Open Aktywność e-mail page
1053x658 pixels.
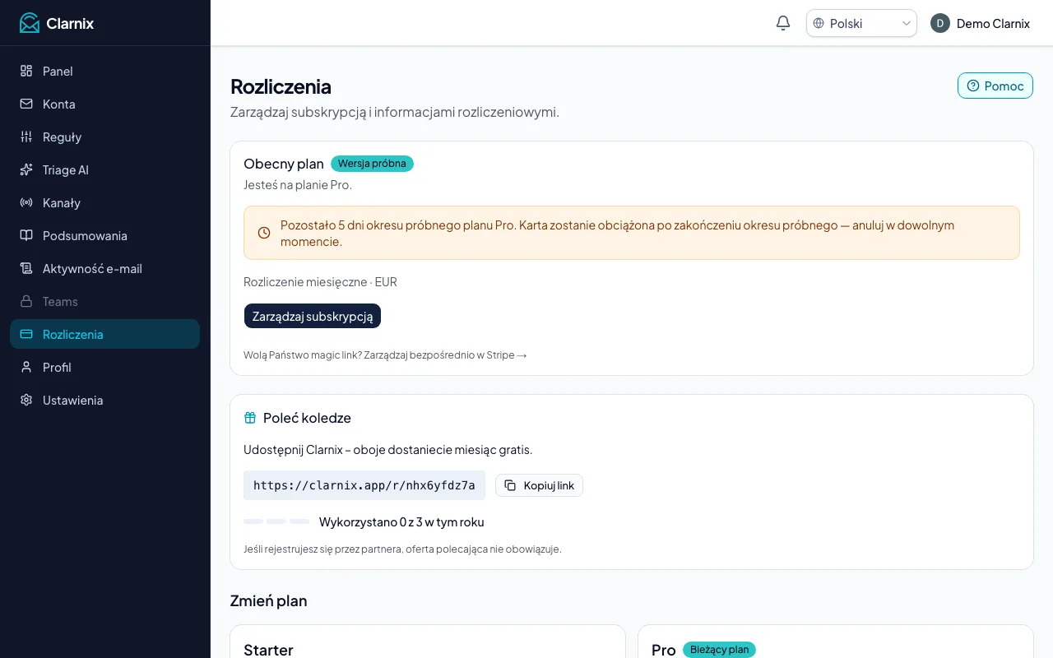pos(104,269)
